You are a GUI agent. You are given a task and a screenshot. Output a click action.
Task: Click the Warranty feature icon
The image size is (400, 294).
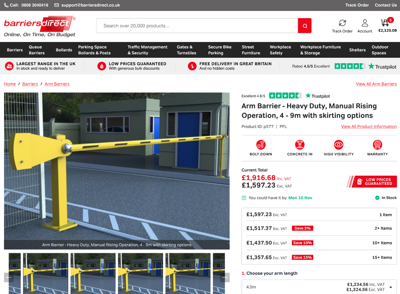pyautogui.click(x=377, y=145)
